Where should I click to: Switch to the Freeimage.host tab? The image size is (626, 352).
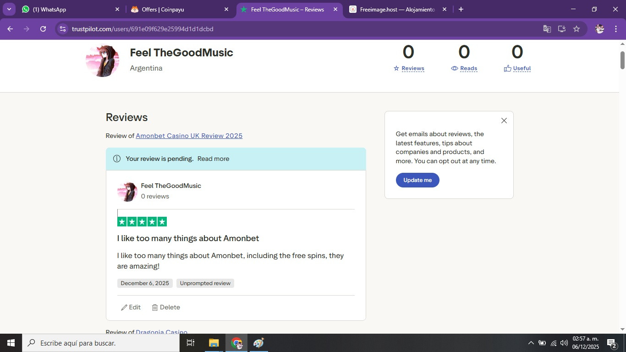click(398, 9)
